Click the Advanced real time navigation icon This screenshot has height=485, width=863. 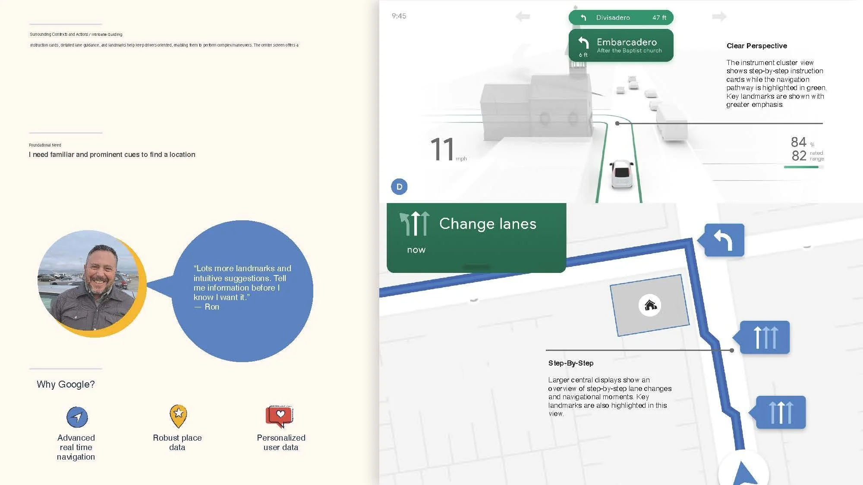point(77,417)
